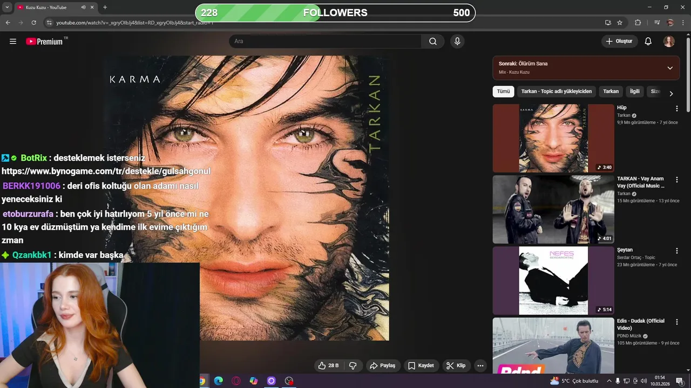Dislike the video
This screenshot has height=388, width=691.
pyautogui.click(x=353, y=365)
